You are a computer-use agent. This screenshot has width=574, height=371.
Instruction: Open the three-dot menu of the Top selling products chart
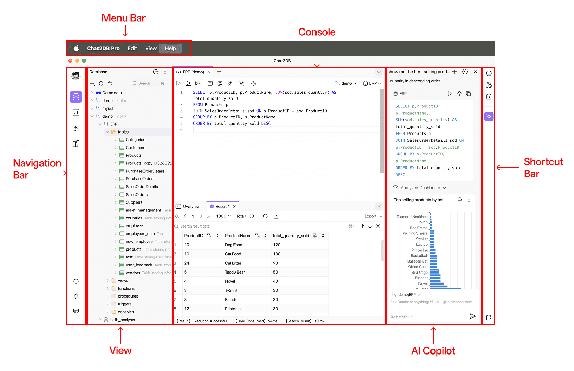469,200
